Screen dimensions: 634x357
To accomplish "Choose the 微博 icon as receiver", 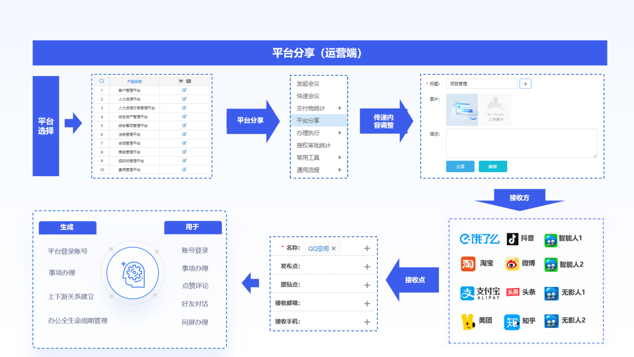I will click(512, 263).
